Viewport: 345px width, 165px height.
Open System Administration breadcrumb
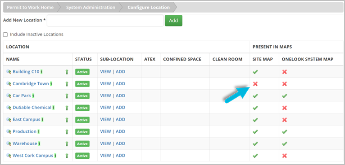coord(91,8)
